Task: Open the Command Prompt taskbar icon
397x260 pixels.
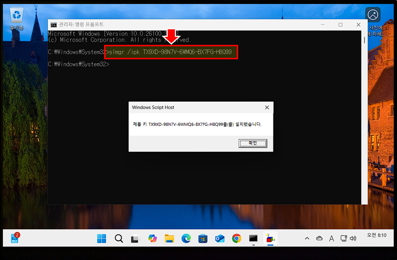Action: (253, 238)
